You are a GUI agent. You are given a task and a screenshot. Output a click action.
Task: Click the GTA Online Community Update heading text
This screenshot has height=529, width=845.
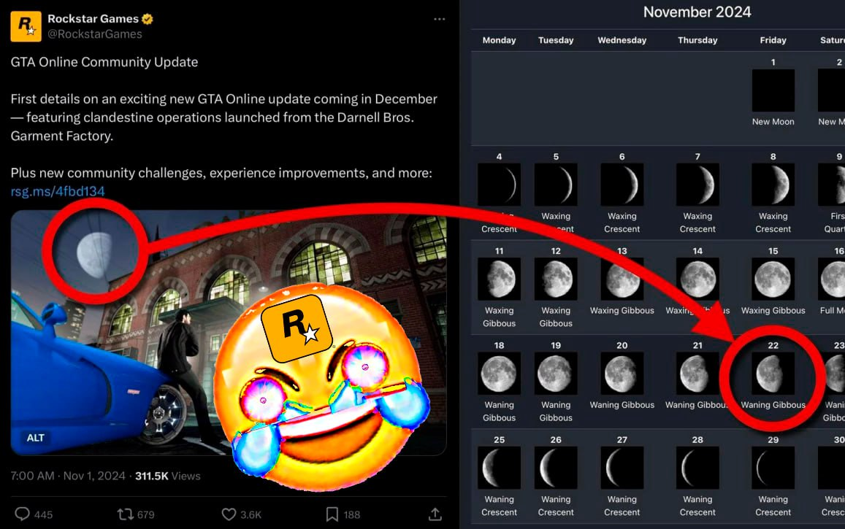[104, 62]
